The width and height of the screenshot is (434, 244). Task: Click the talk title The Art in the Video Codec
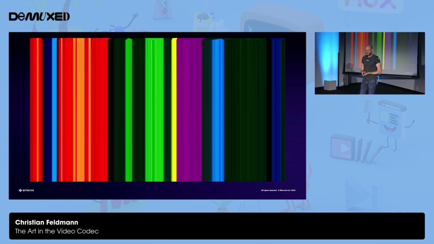click(57, 231)
